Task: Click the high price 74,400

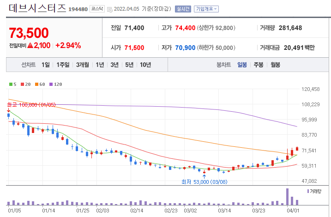Action: [185, 28]
